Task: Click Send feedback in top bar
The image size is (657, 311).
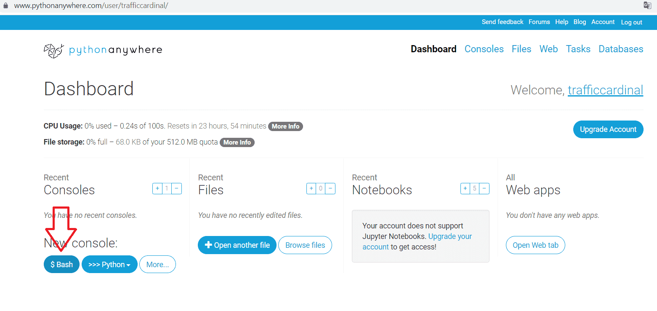Action: pyautogui.click(x=503, y=22)
